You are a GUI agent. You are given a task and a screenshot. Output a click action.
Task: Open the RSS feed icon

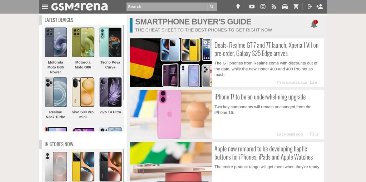[x=274, y=7]
